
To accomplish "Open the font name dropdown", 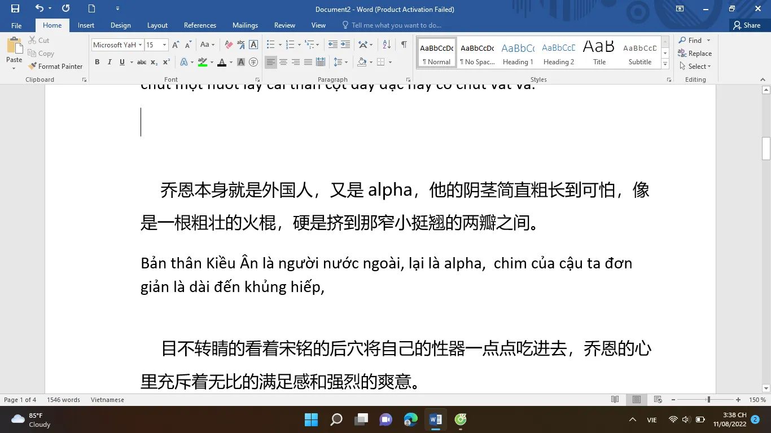I will (x=140, y=45).
